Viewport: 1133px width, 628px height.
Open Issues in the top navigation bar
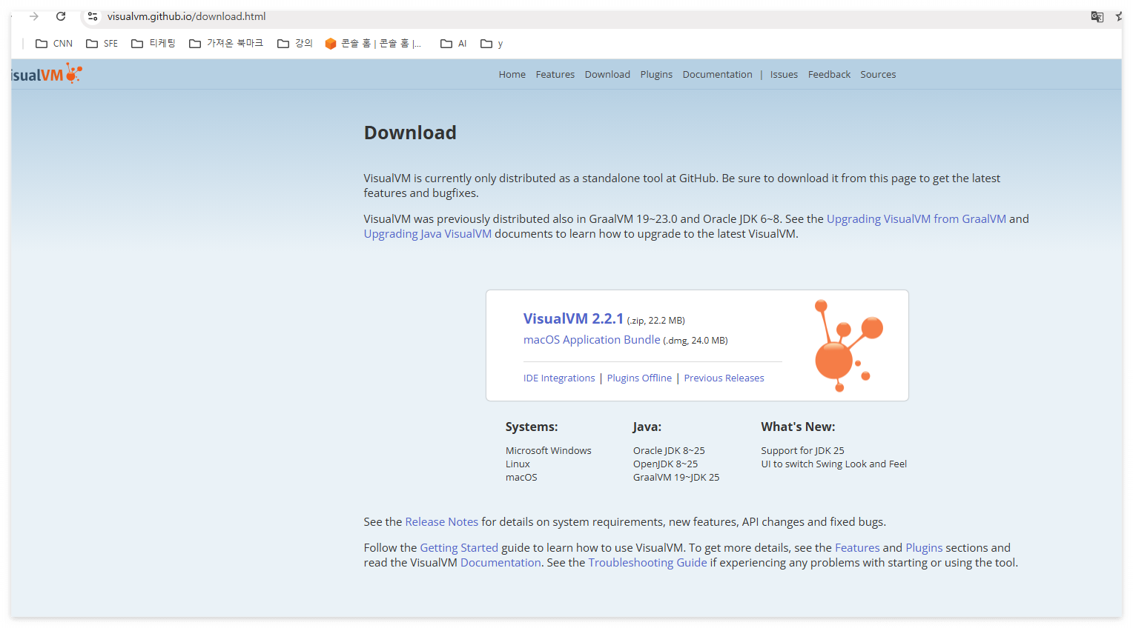click(x=784, y=75)
